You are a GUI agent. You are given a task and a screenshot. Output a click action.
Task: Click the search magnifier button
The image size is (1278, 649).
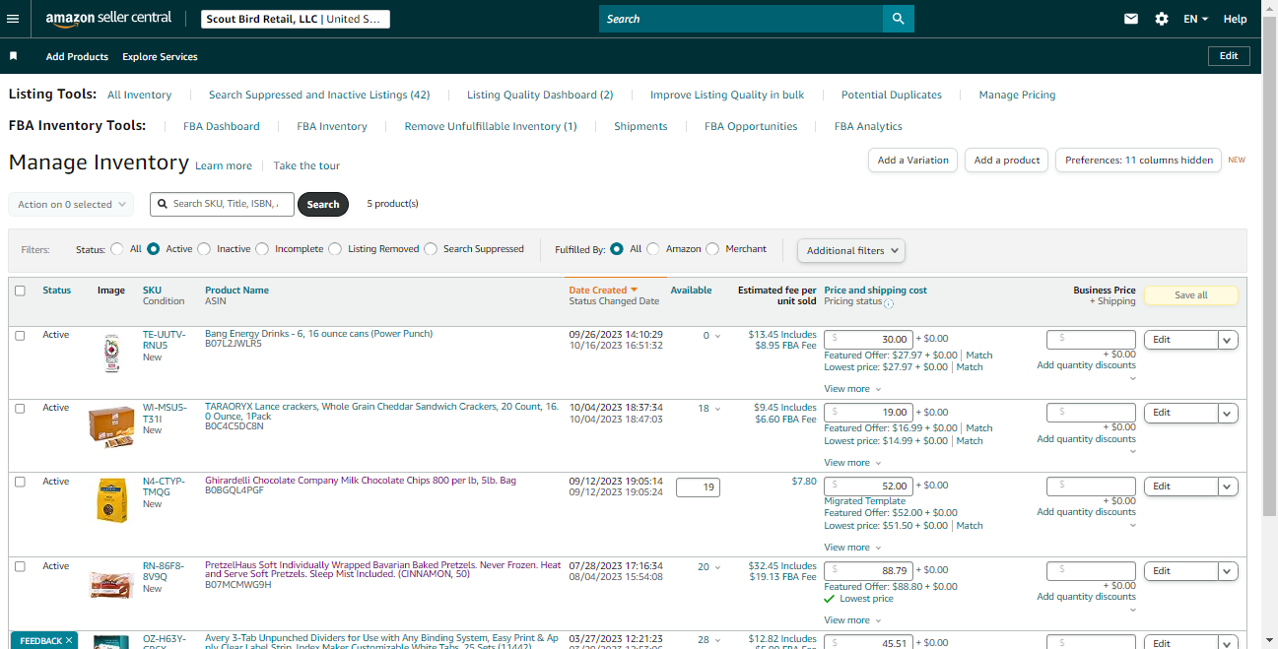point(898,19)
